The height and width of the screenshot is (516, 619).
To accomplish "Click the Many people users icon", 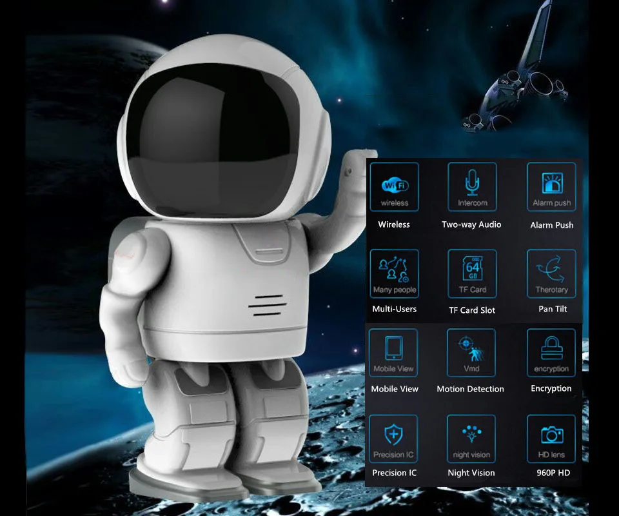I will point(395,273).
